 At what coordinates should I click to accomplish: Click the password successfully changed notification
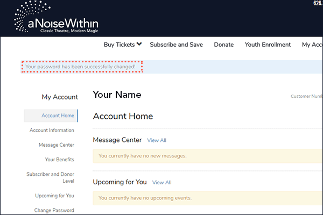(81, 67)
